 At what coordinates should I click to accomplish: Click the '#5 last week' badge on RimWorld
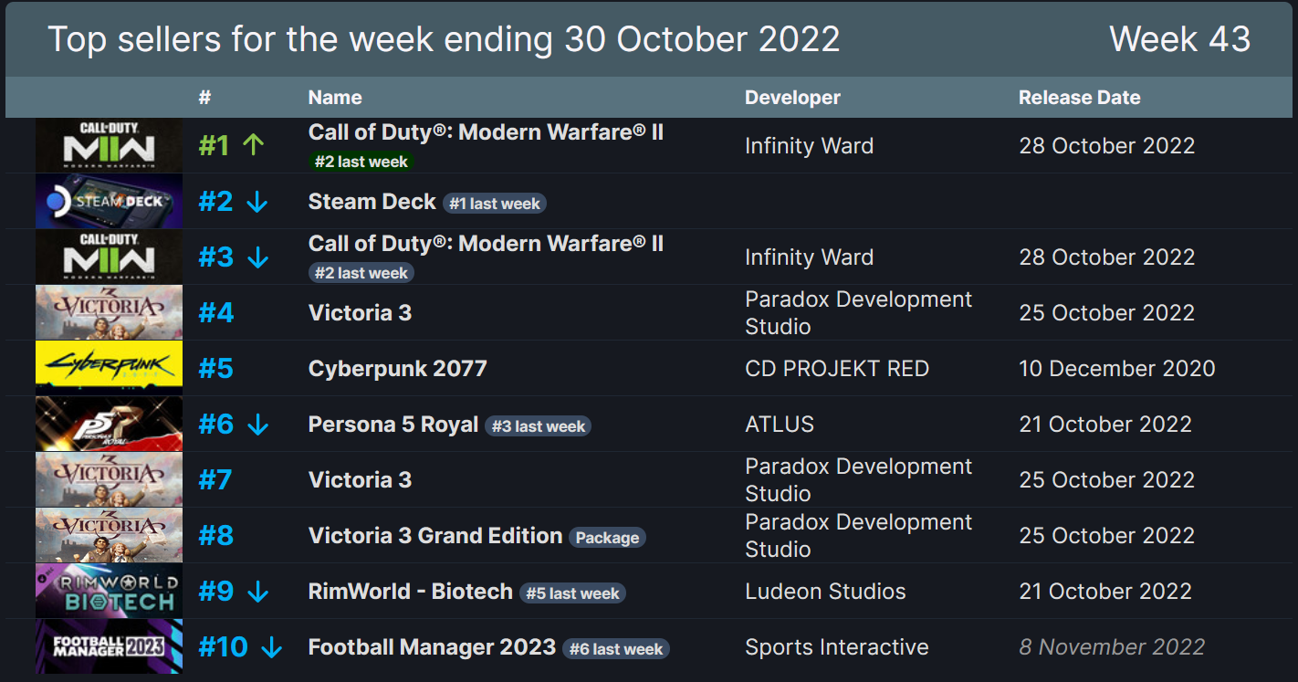(x=572, y=593)
